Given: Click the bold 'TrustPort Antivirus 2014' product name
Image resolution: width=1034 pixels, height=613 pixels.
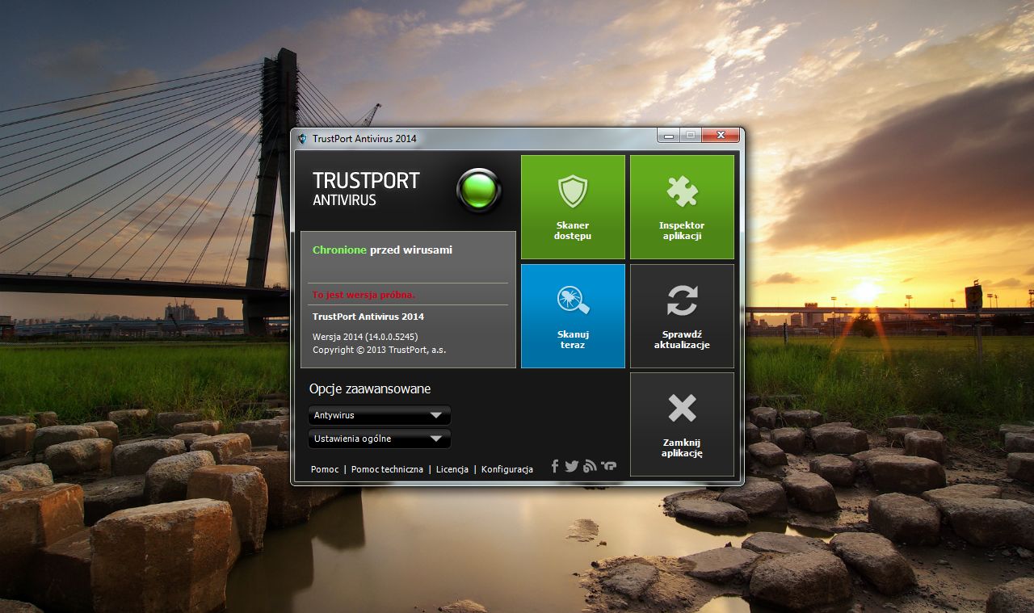Looking at the screenshot, I should (x=368, y=317).
